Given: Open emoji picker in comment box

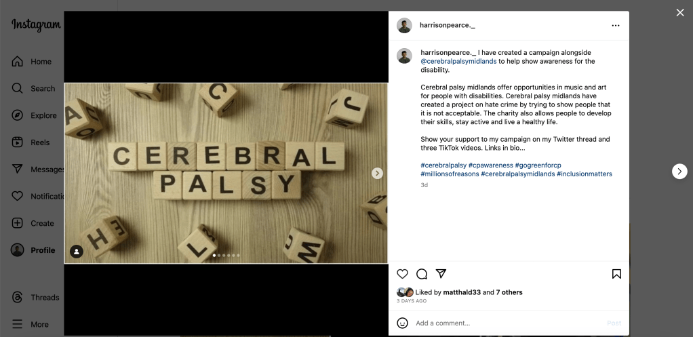Looking at the screenshot, I should click(x=402, y=323).
